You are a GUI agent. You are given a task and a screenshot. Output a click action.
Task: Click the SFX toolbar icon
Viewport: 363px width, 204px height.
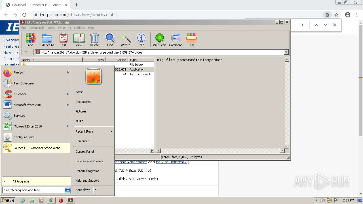(x=191, y=40)
